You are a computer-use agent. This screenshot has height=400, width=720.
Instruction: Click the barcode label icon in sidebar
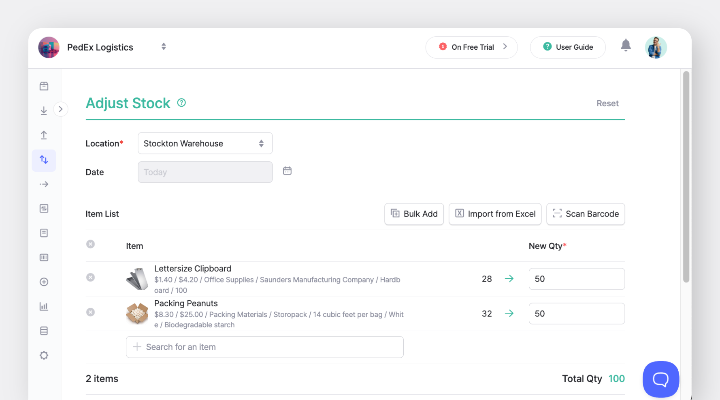pos(44,257)
